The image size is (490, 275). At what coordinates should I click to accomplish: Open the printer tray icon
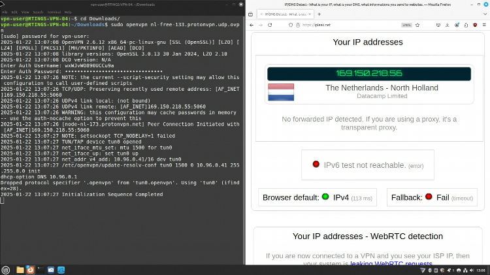(459, 270)
